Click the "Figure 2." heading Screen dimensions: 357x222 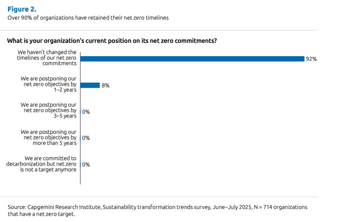tap(22, 9)
